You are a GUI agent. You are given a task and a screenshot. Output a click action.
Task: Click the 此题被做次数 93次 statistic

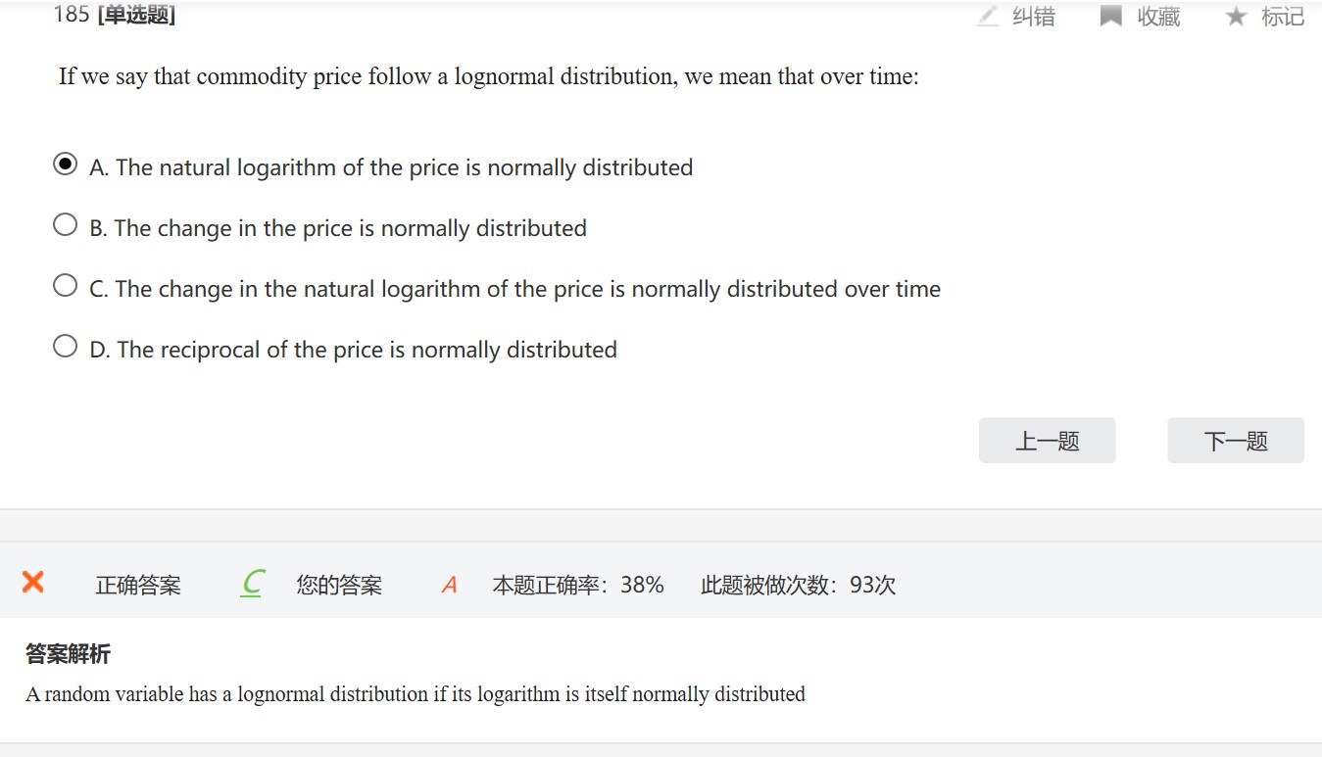click(x=798, y=586)
